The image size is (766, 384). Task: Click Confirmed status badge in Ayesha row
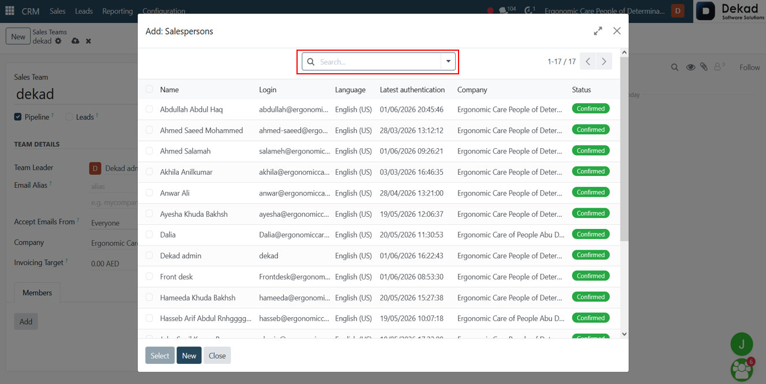click(x=591, y=213)
